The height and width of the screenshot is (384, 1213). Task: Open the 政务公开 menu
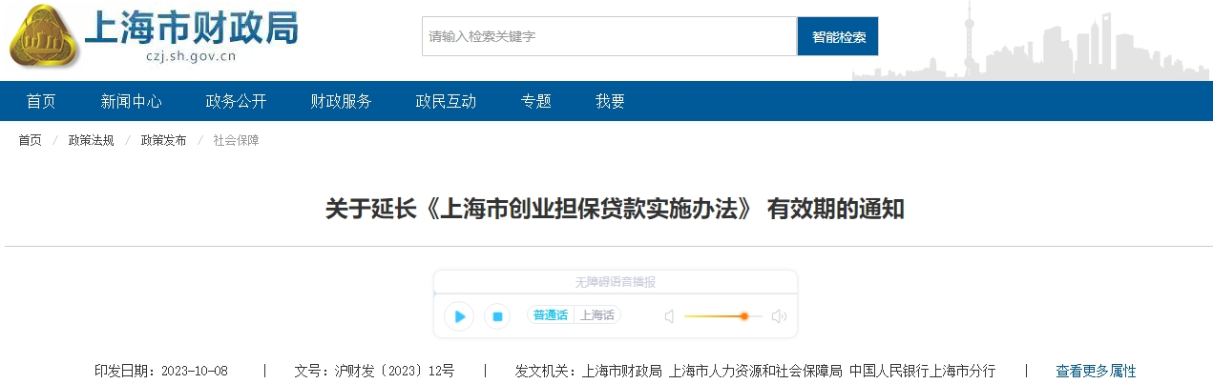237,101
